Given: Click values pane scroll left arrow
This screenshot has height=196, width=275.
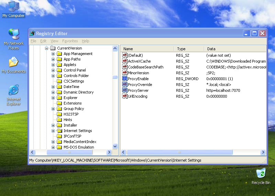Looking at the screenshot, I should 123,152.
